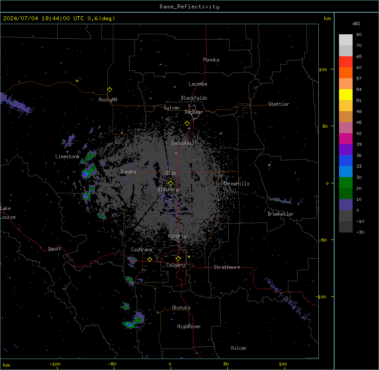Click the white asterisk above the Limestone label
The width and height of the screenshot is (379, 370).
click(67, 152)
